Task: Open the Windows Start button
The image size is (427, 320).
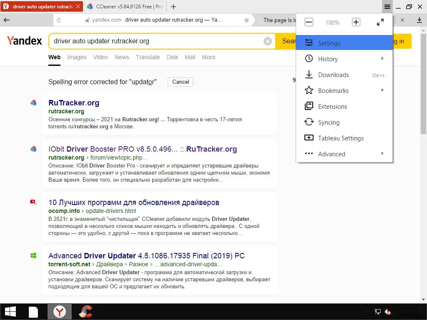Action: tap(10, 312)
